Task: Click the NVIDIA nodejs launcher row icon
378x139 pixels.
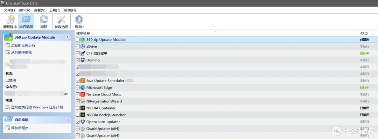Action: 83,115
